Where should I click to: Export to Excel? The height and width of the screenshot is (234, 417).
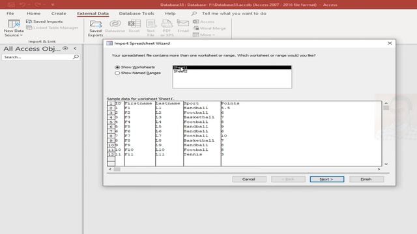[134, 26]
